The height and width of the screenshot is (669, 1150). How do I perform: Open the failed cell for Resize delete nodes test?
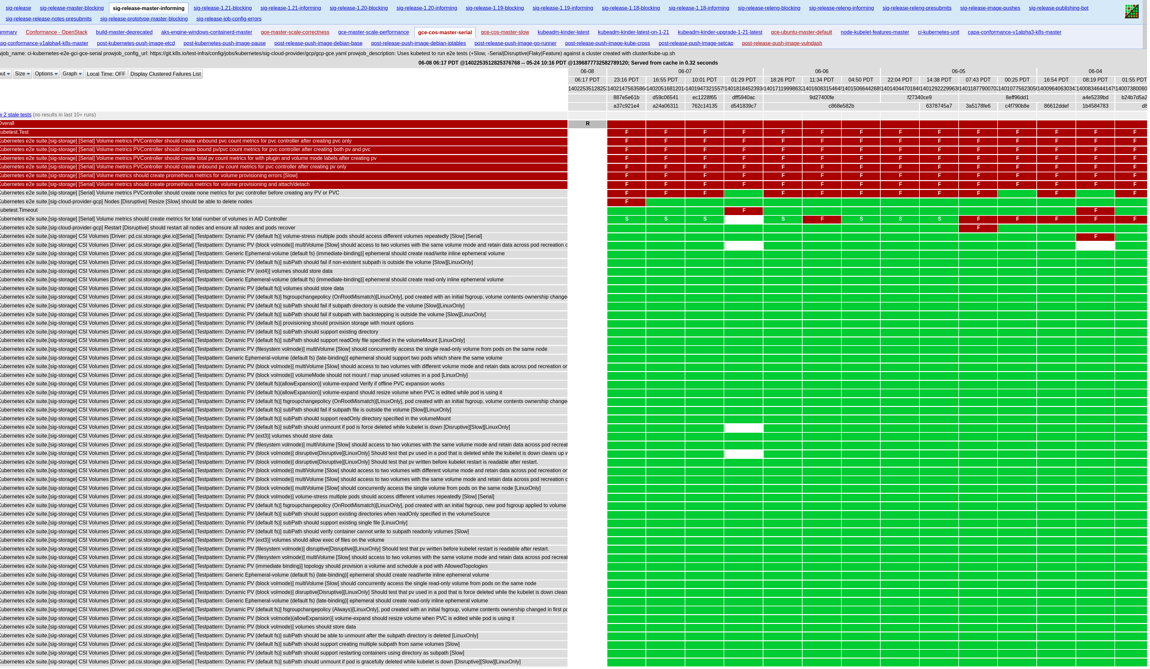(627, 202)
